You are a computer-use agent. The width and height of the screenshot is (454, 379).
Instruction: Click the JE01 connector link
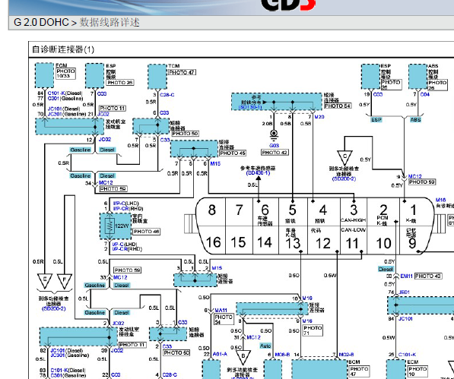(404, 292)
